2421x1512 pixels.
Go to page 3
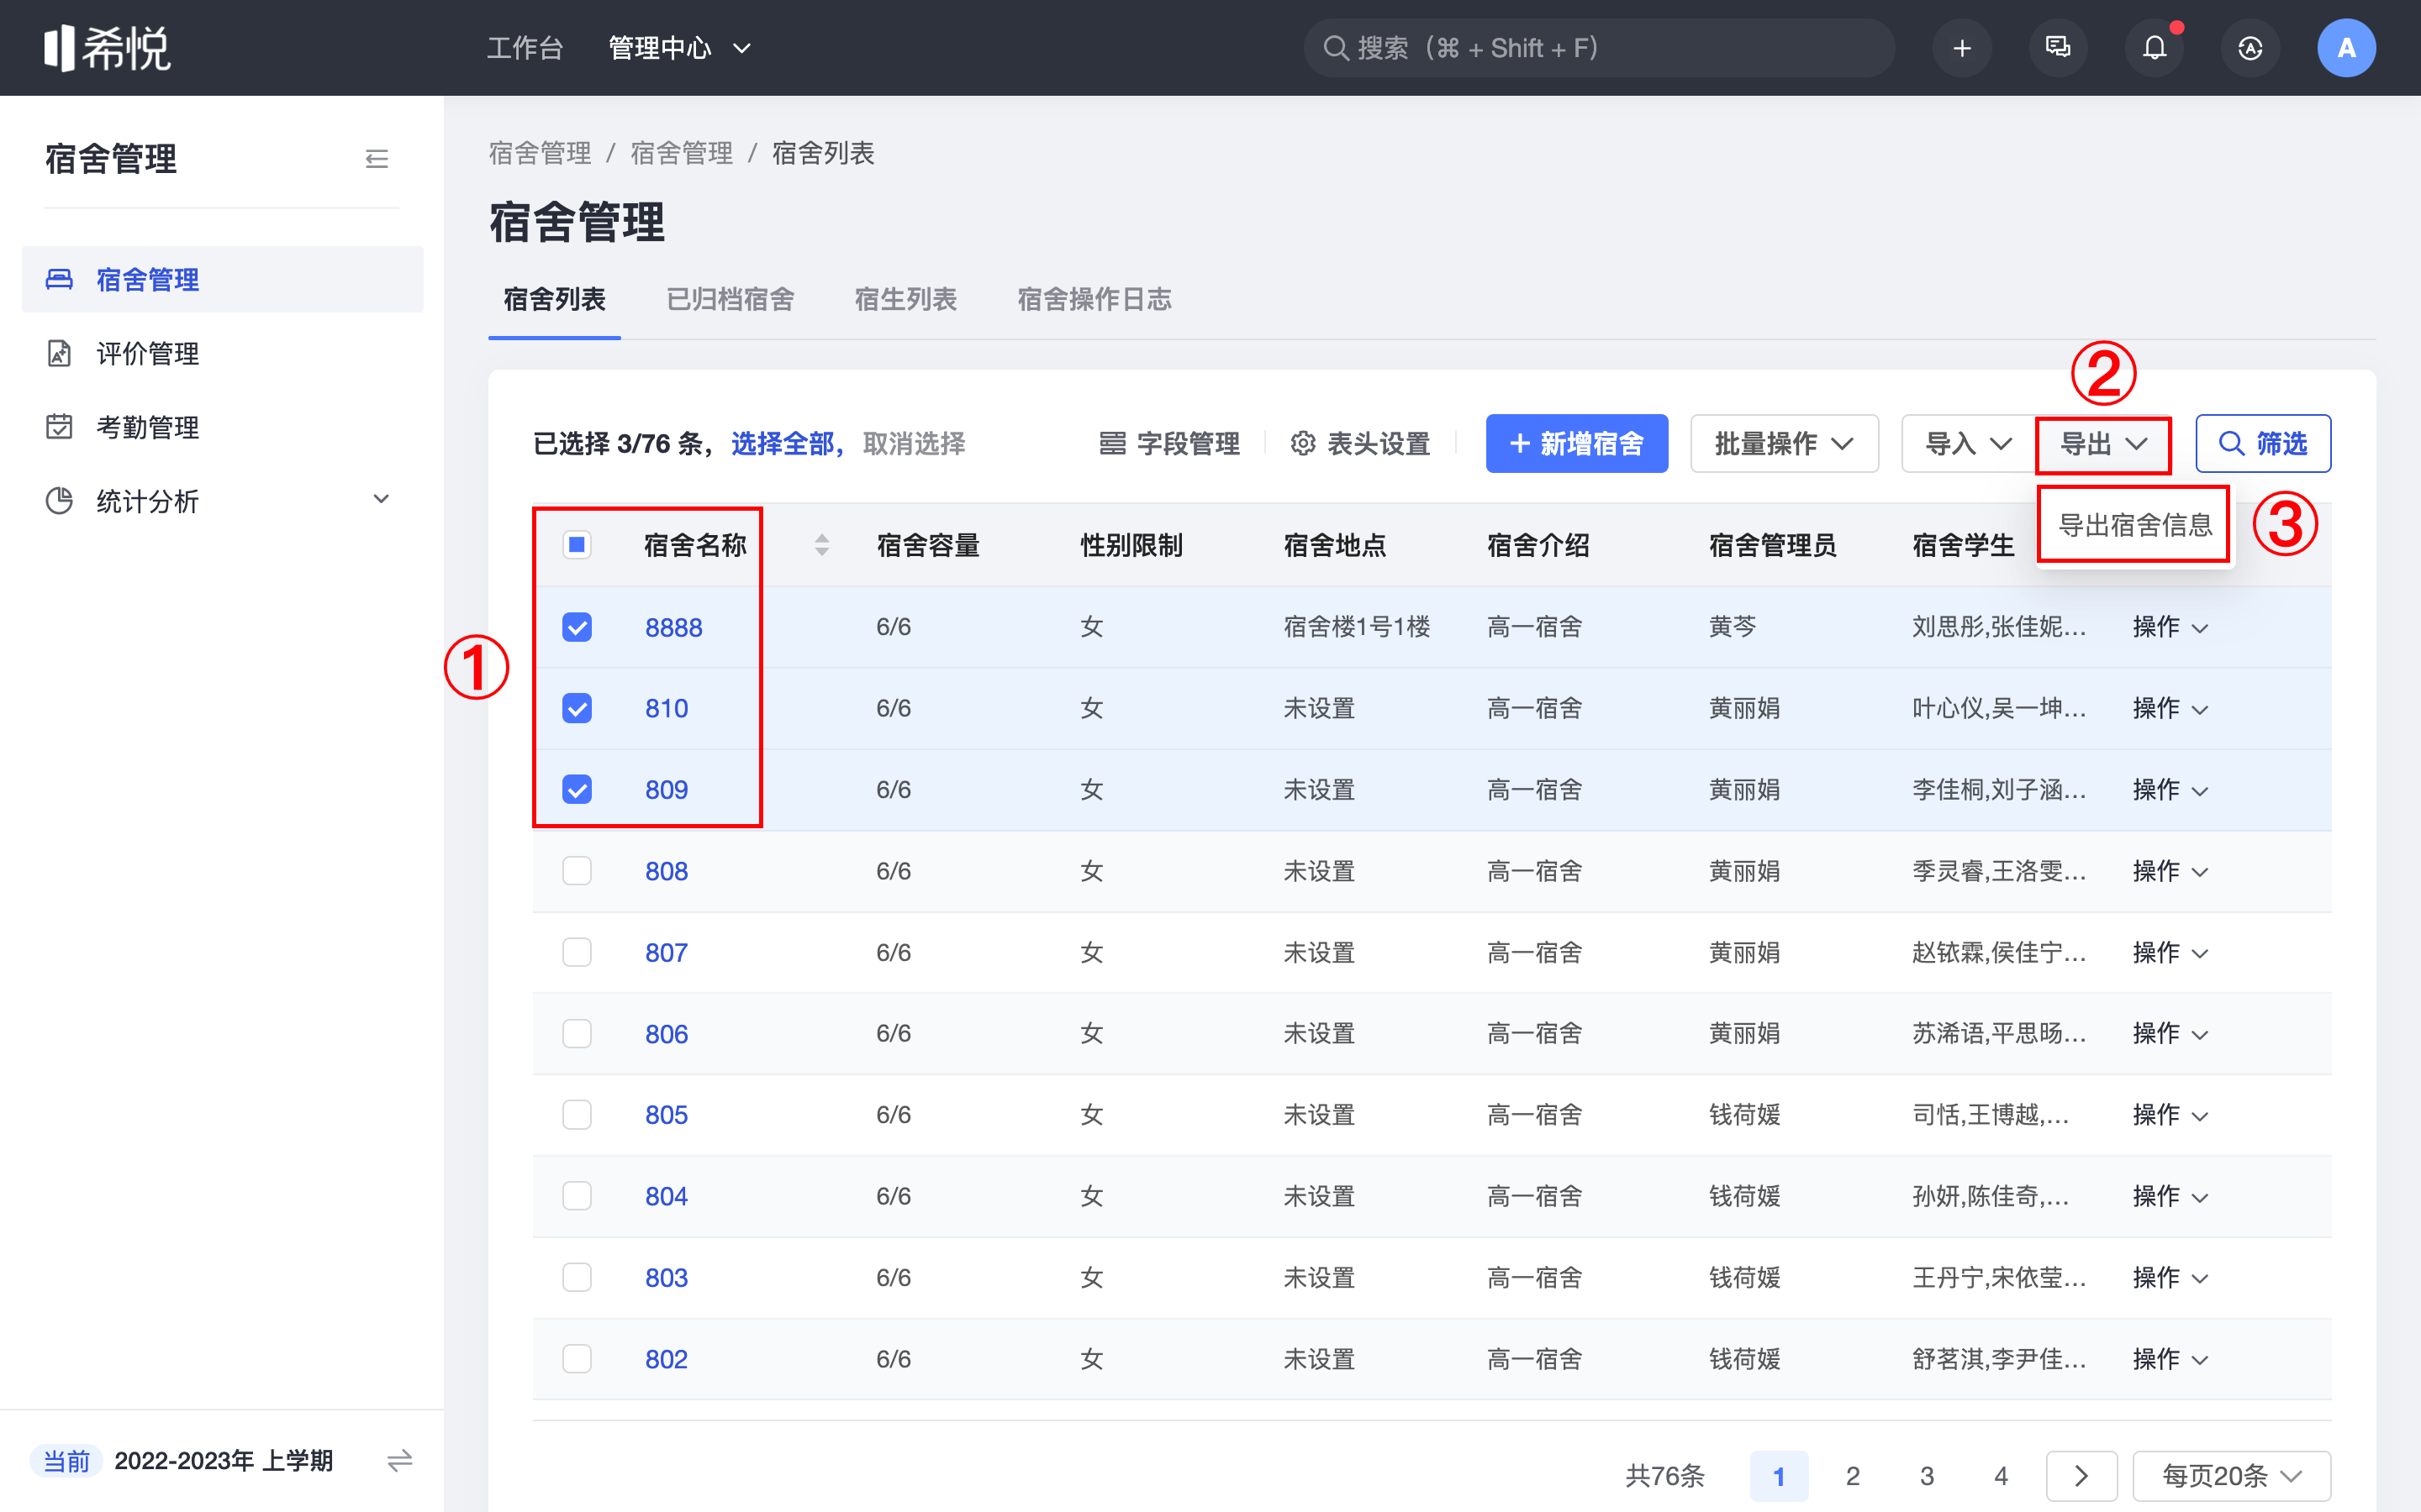coord(1927,1476)
